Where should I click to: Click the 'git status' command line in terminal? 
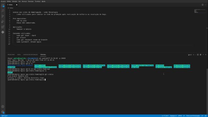30,74
